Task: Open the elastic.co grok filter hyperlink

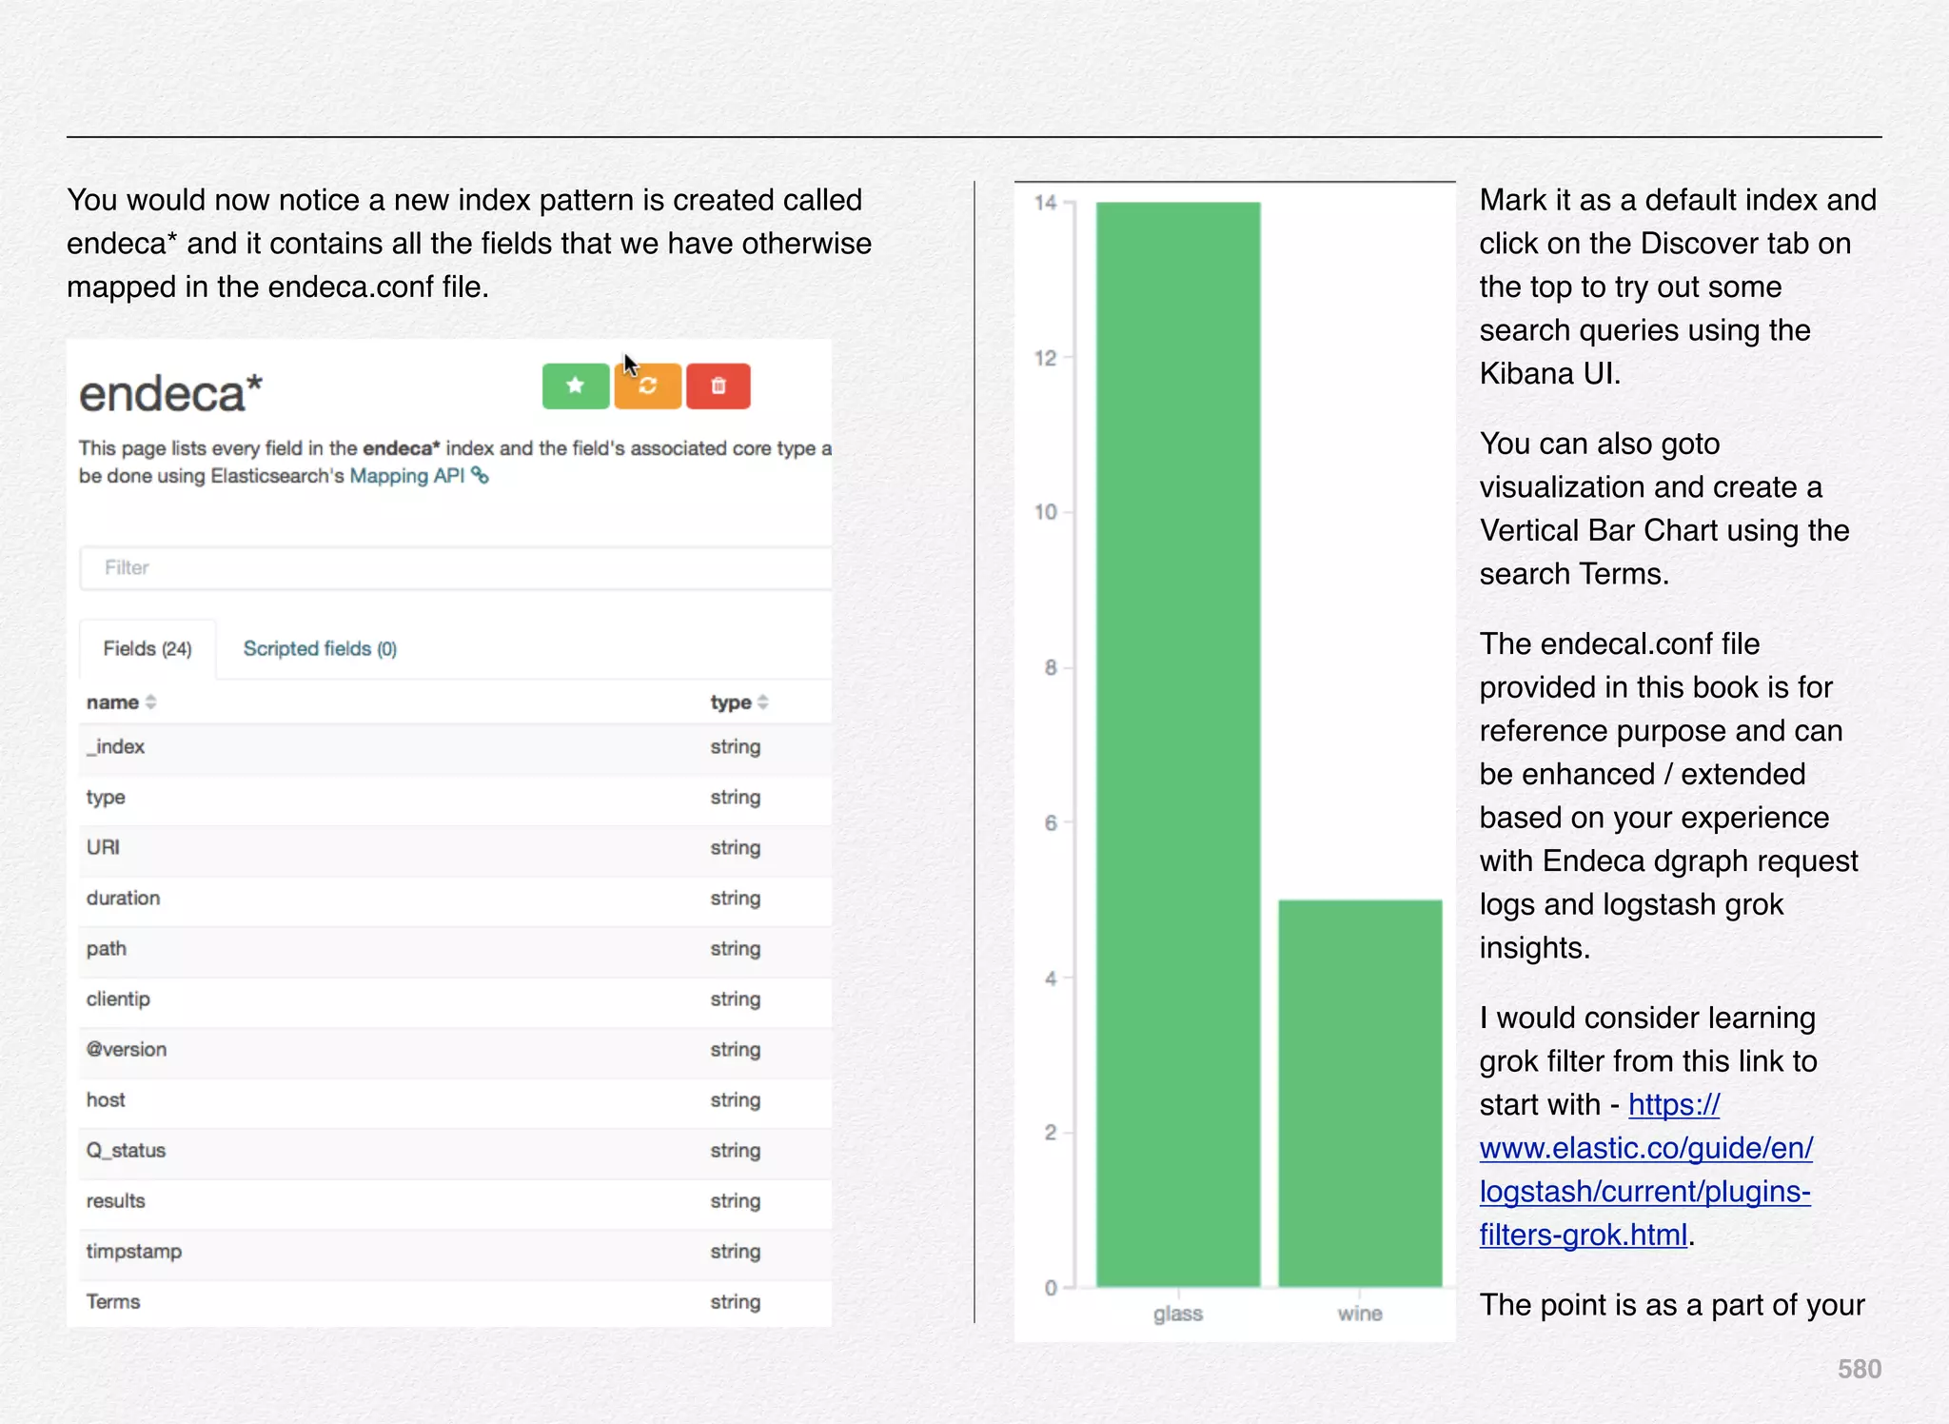Action: coord(1646,1170)
